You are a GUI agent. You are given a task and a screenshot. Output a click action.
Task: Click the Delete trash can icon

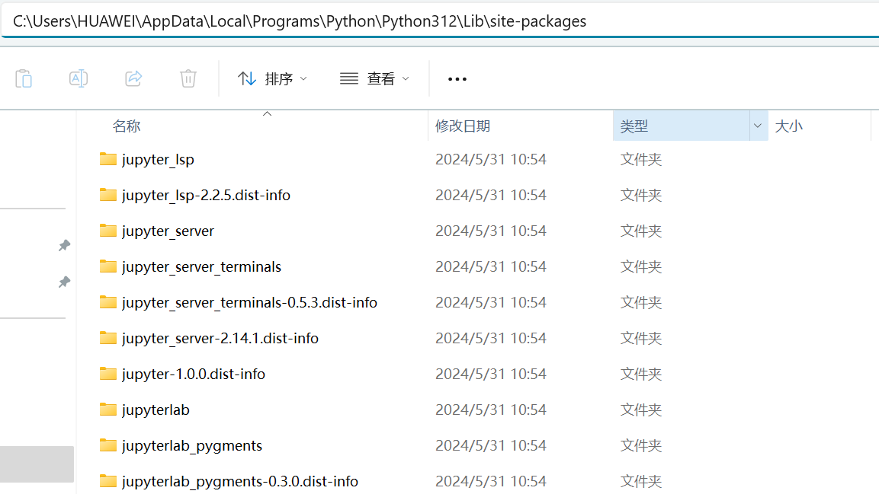click(188, 78)
